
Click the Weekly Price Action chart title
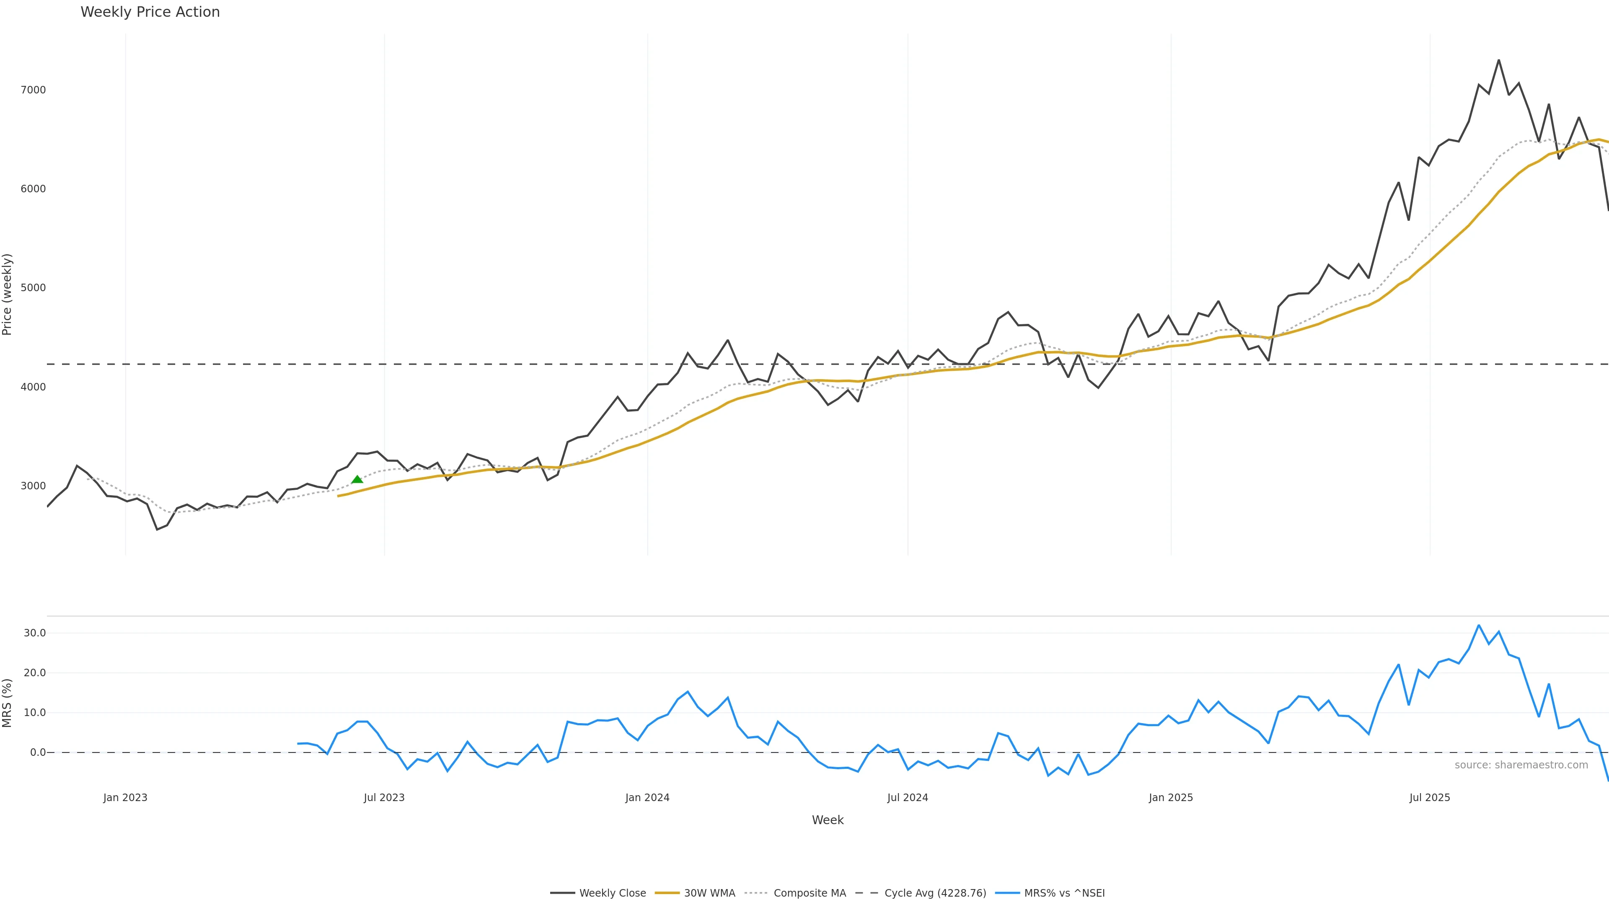click(150, 12)
